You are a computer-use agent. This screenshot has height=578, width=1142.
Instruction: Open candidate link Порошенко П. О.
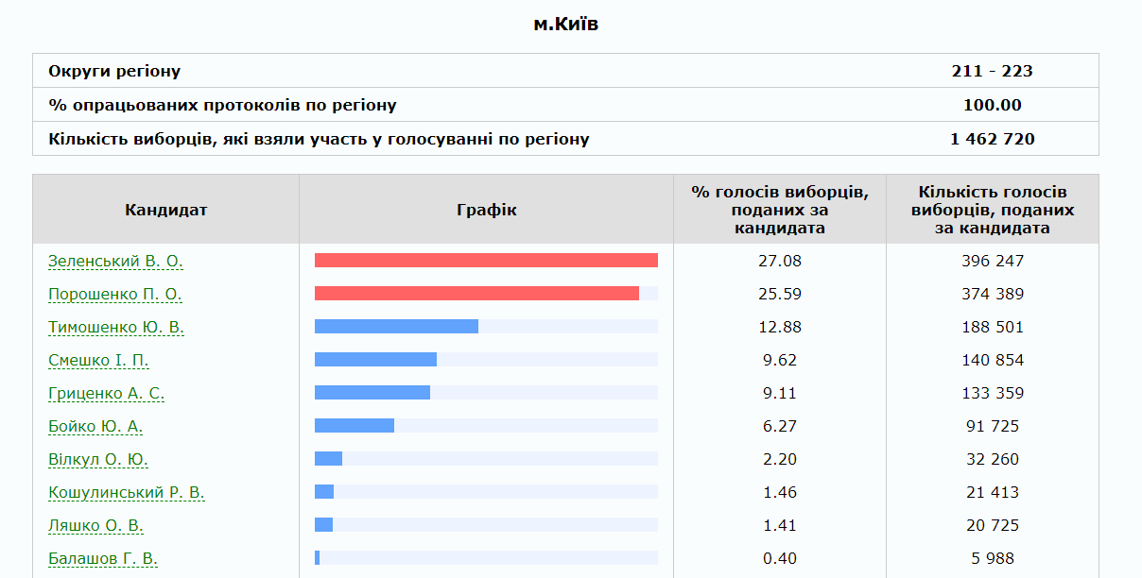[115, 295]
